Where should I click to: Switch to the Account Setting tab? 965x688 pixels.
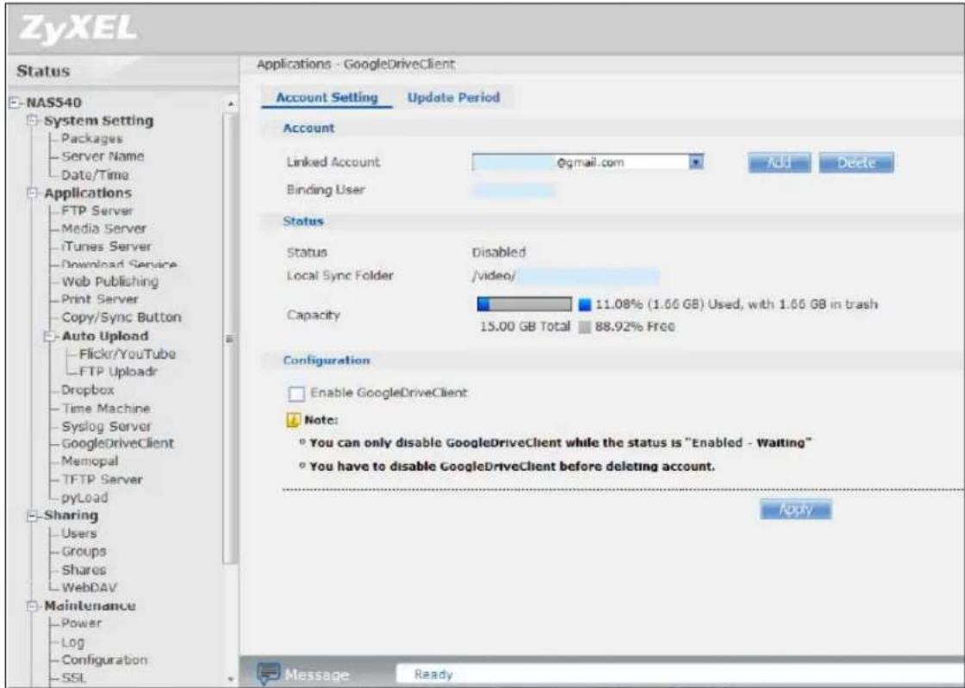coord(327,97)
